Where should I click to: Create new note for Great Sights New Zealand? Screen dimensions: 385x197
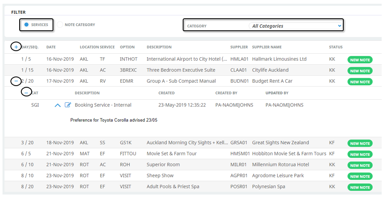coord(360,143)
